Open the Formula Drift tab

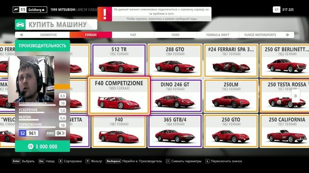[x=218, y=35]
